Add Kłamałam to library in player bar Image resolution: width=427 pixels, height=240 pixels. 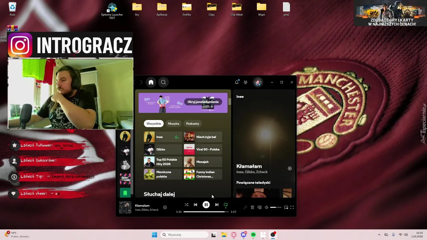[x=165, y=207]
